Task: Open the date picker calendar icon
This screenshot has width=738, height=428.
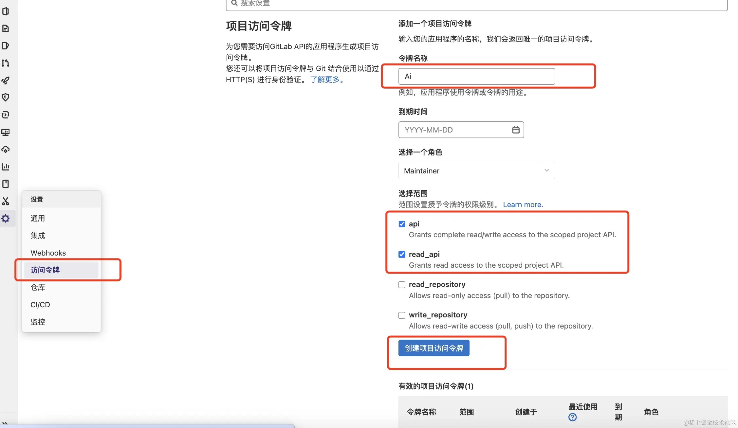Action: 516,130
